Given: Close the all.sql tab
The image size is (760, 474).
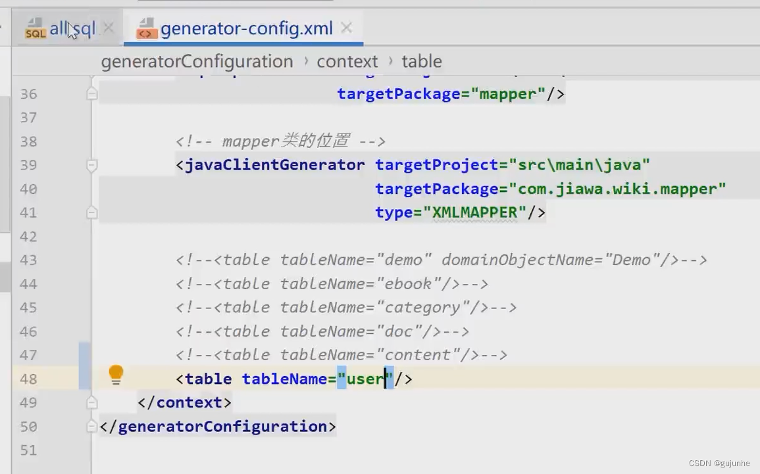Looking at the screenshot, I should click(x=109, y=28).
